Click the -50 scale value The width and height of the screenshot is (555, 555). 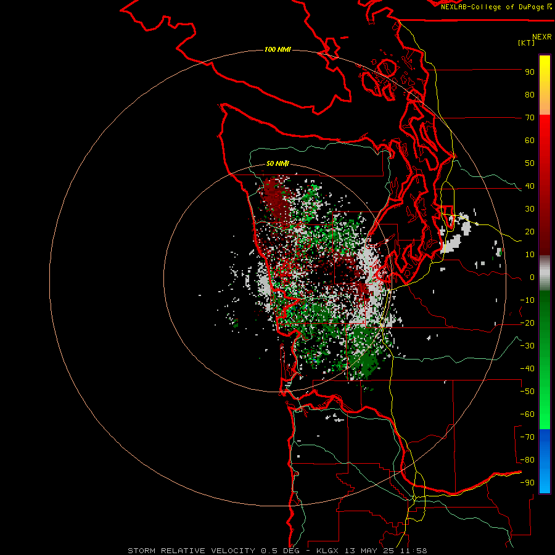(x=527, y=392)
